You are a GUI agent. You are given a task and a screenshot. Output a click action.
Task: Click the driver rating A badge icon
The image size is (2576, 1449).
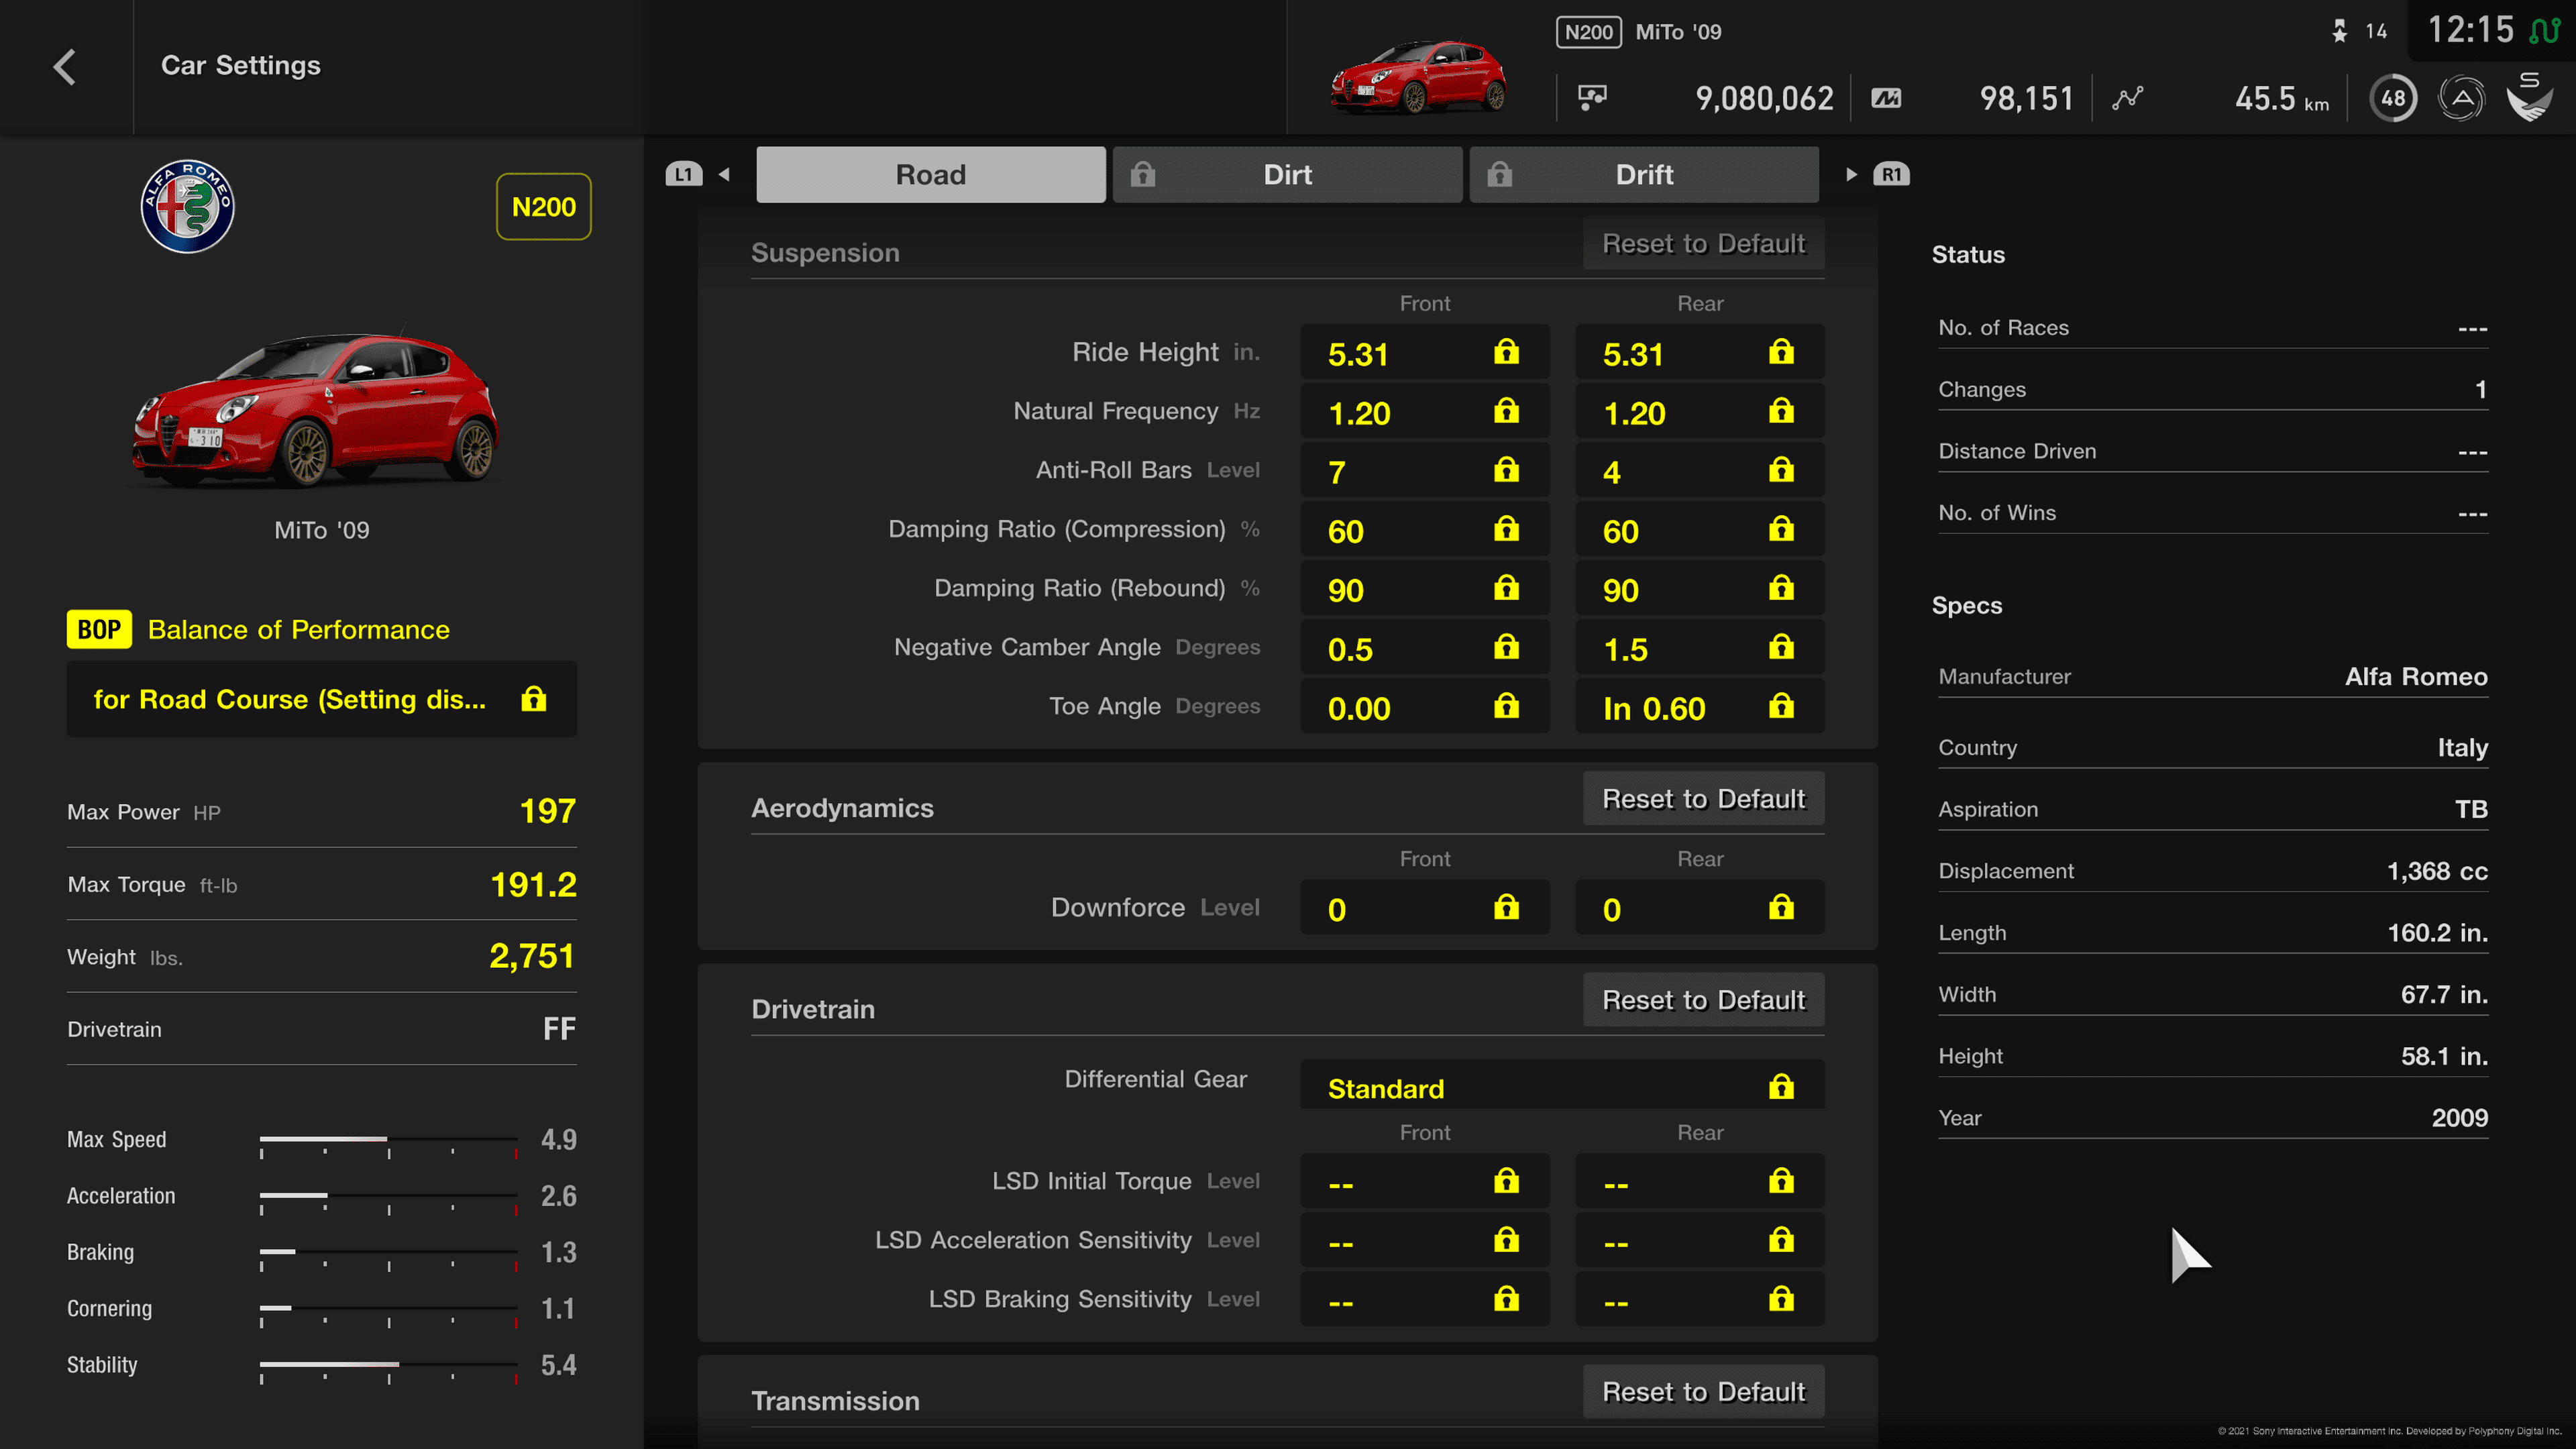pos(2461,98)
